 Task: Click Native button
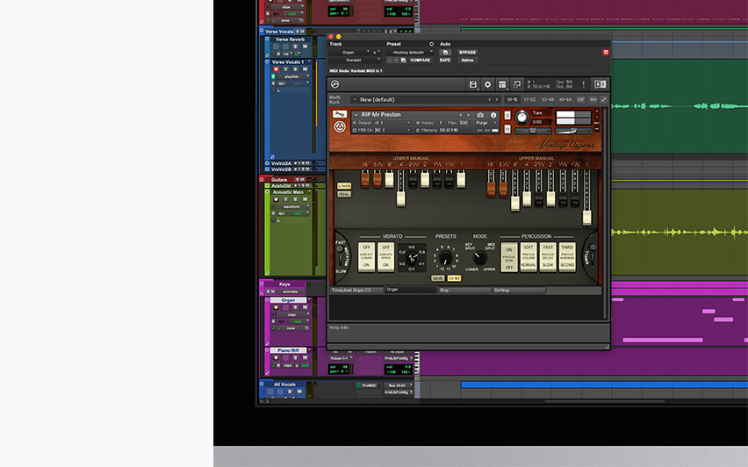pyautogui.click(x=467, y=60)
